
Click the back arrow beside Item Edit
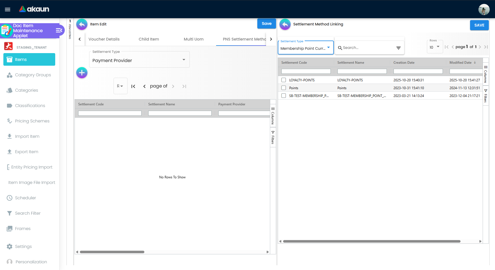[x=82, y=24]
